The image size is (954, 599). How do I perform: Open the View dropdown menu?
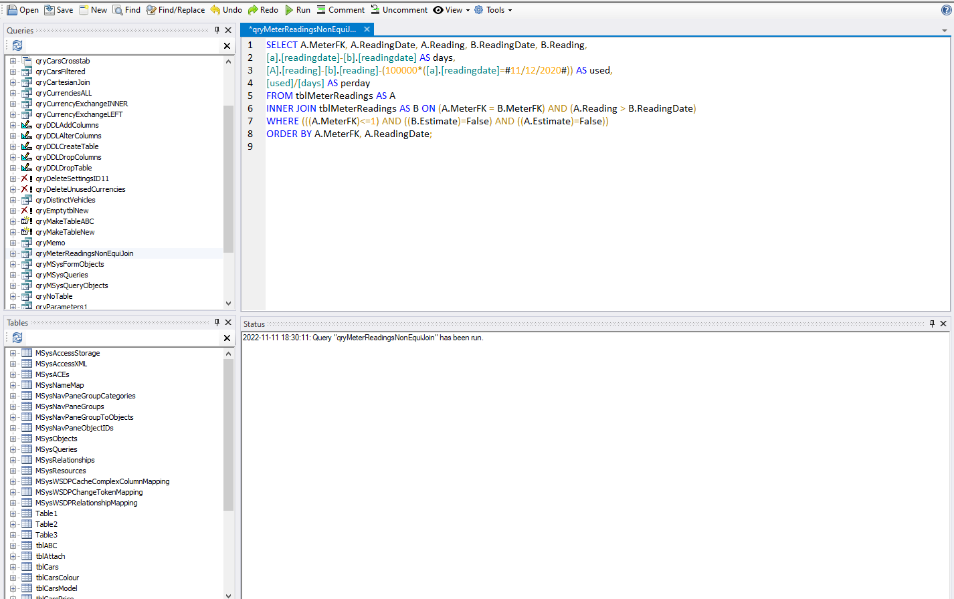452,10
